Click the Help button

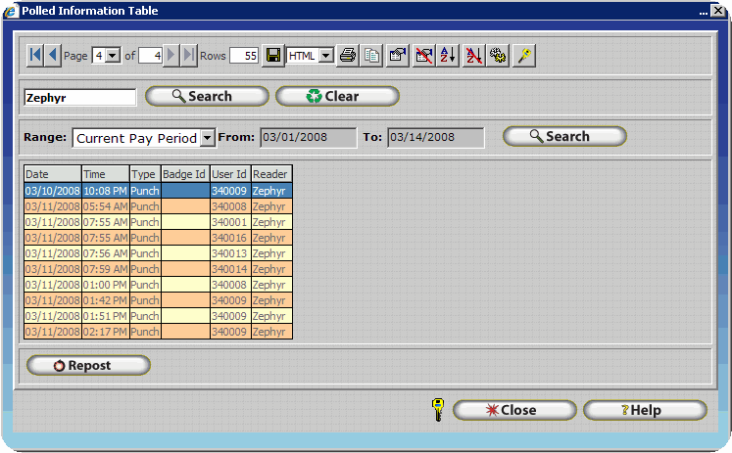tap(644, 410)
